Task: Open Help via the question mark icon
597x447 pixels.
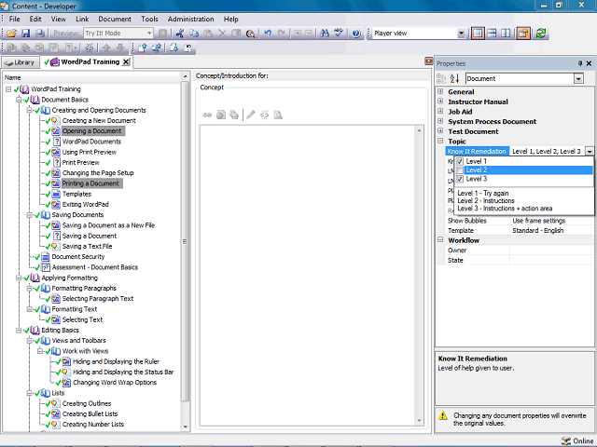Action: click(x=356, y=34)
